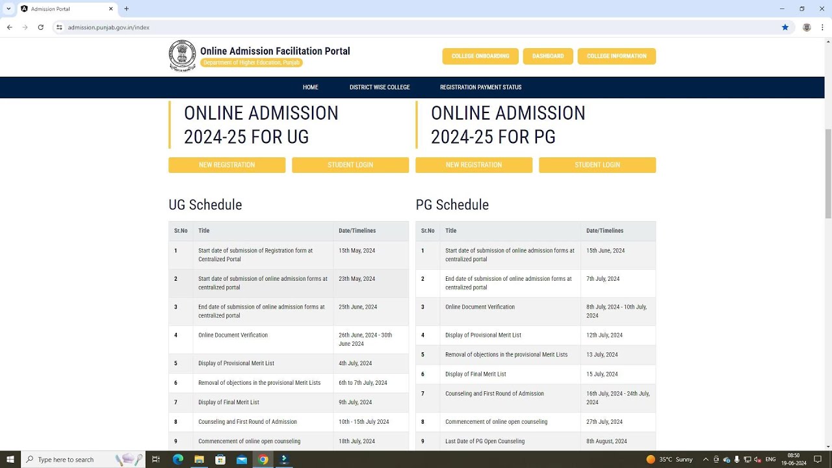Click UG date '25th June, 2024'
This screenshot has height=468, width=832.
point(357,307)
